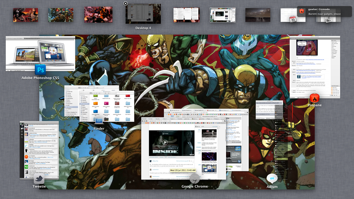Click the gawker: Gizmodo notification banner
The height and width of the screenshot is (199, 354).
coord(324,11)
